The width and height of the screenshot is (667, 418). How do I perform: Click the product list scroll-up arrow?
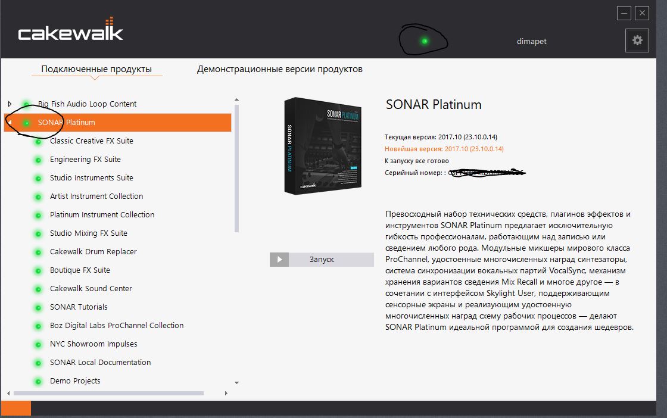click(237, 99)
